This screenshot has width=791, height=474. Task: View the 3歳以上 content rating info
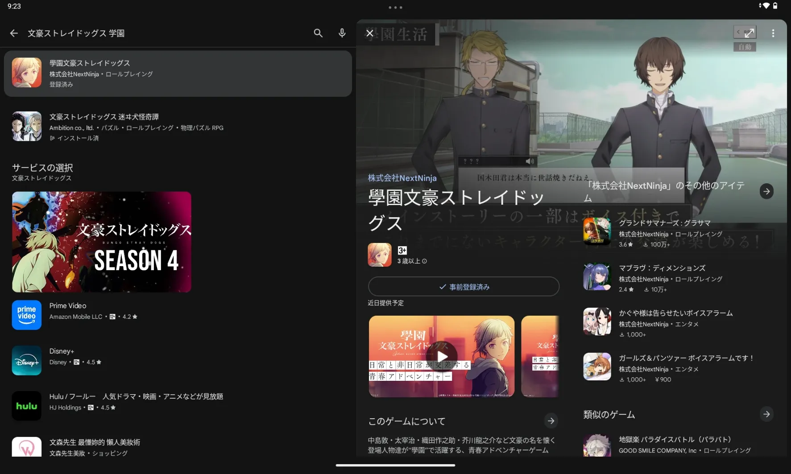[412, 261]
